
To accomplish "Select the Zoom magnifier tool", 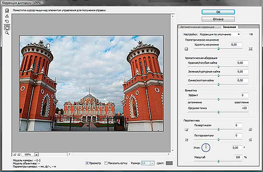I will click(x=7, y=33).
